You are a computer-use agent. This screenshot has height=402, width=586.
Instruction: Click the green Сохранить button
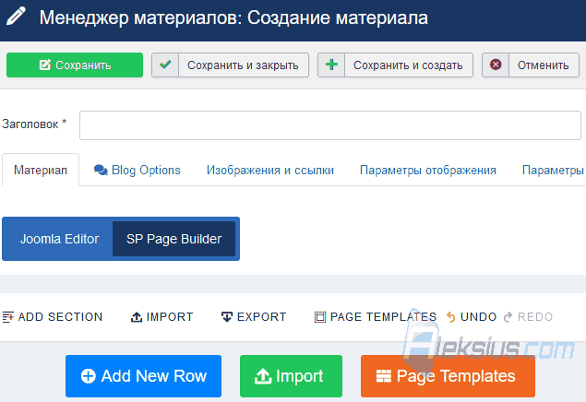(75, 65)
